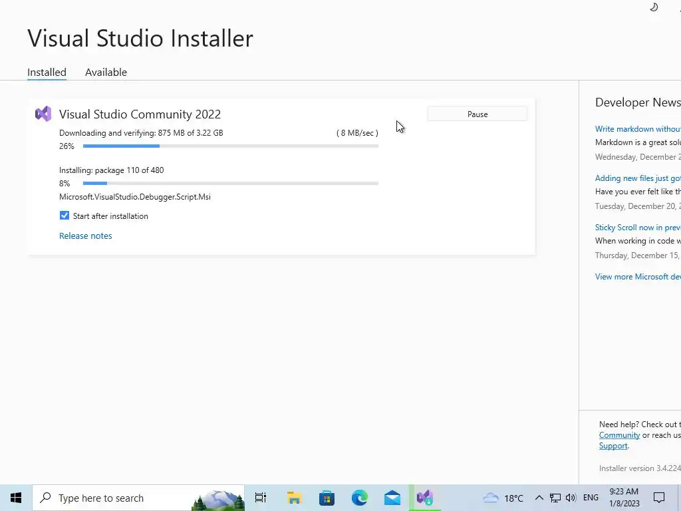Switch to the Installed tab
Screen dimensions: 681x511
(x=47, y=72)
